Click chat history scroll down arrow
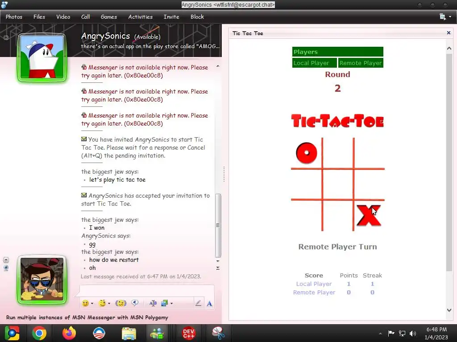 click(218, 261)
